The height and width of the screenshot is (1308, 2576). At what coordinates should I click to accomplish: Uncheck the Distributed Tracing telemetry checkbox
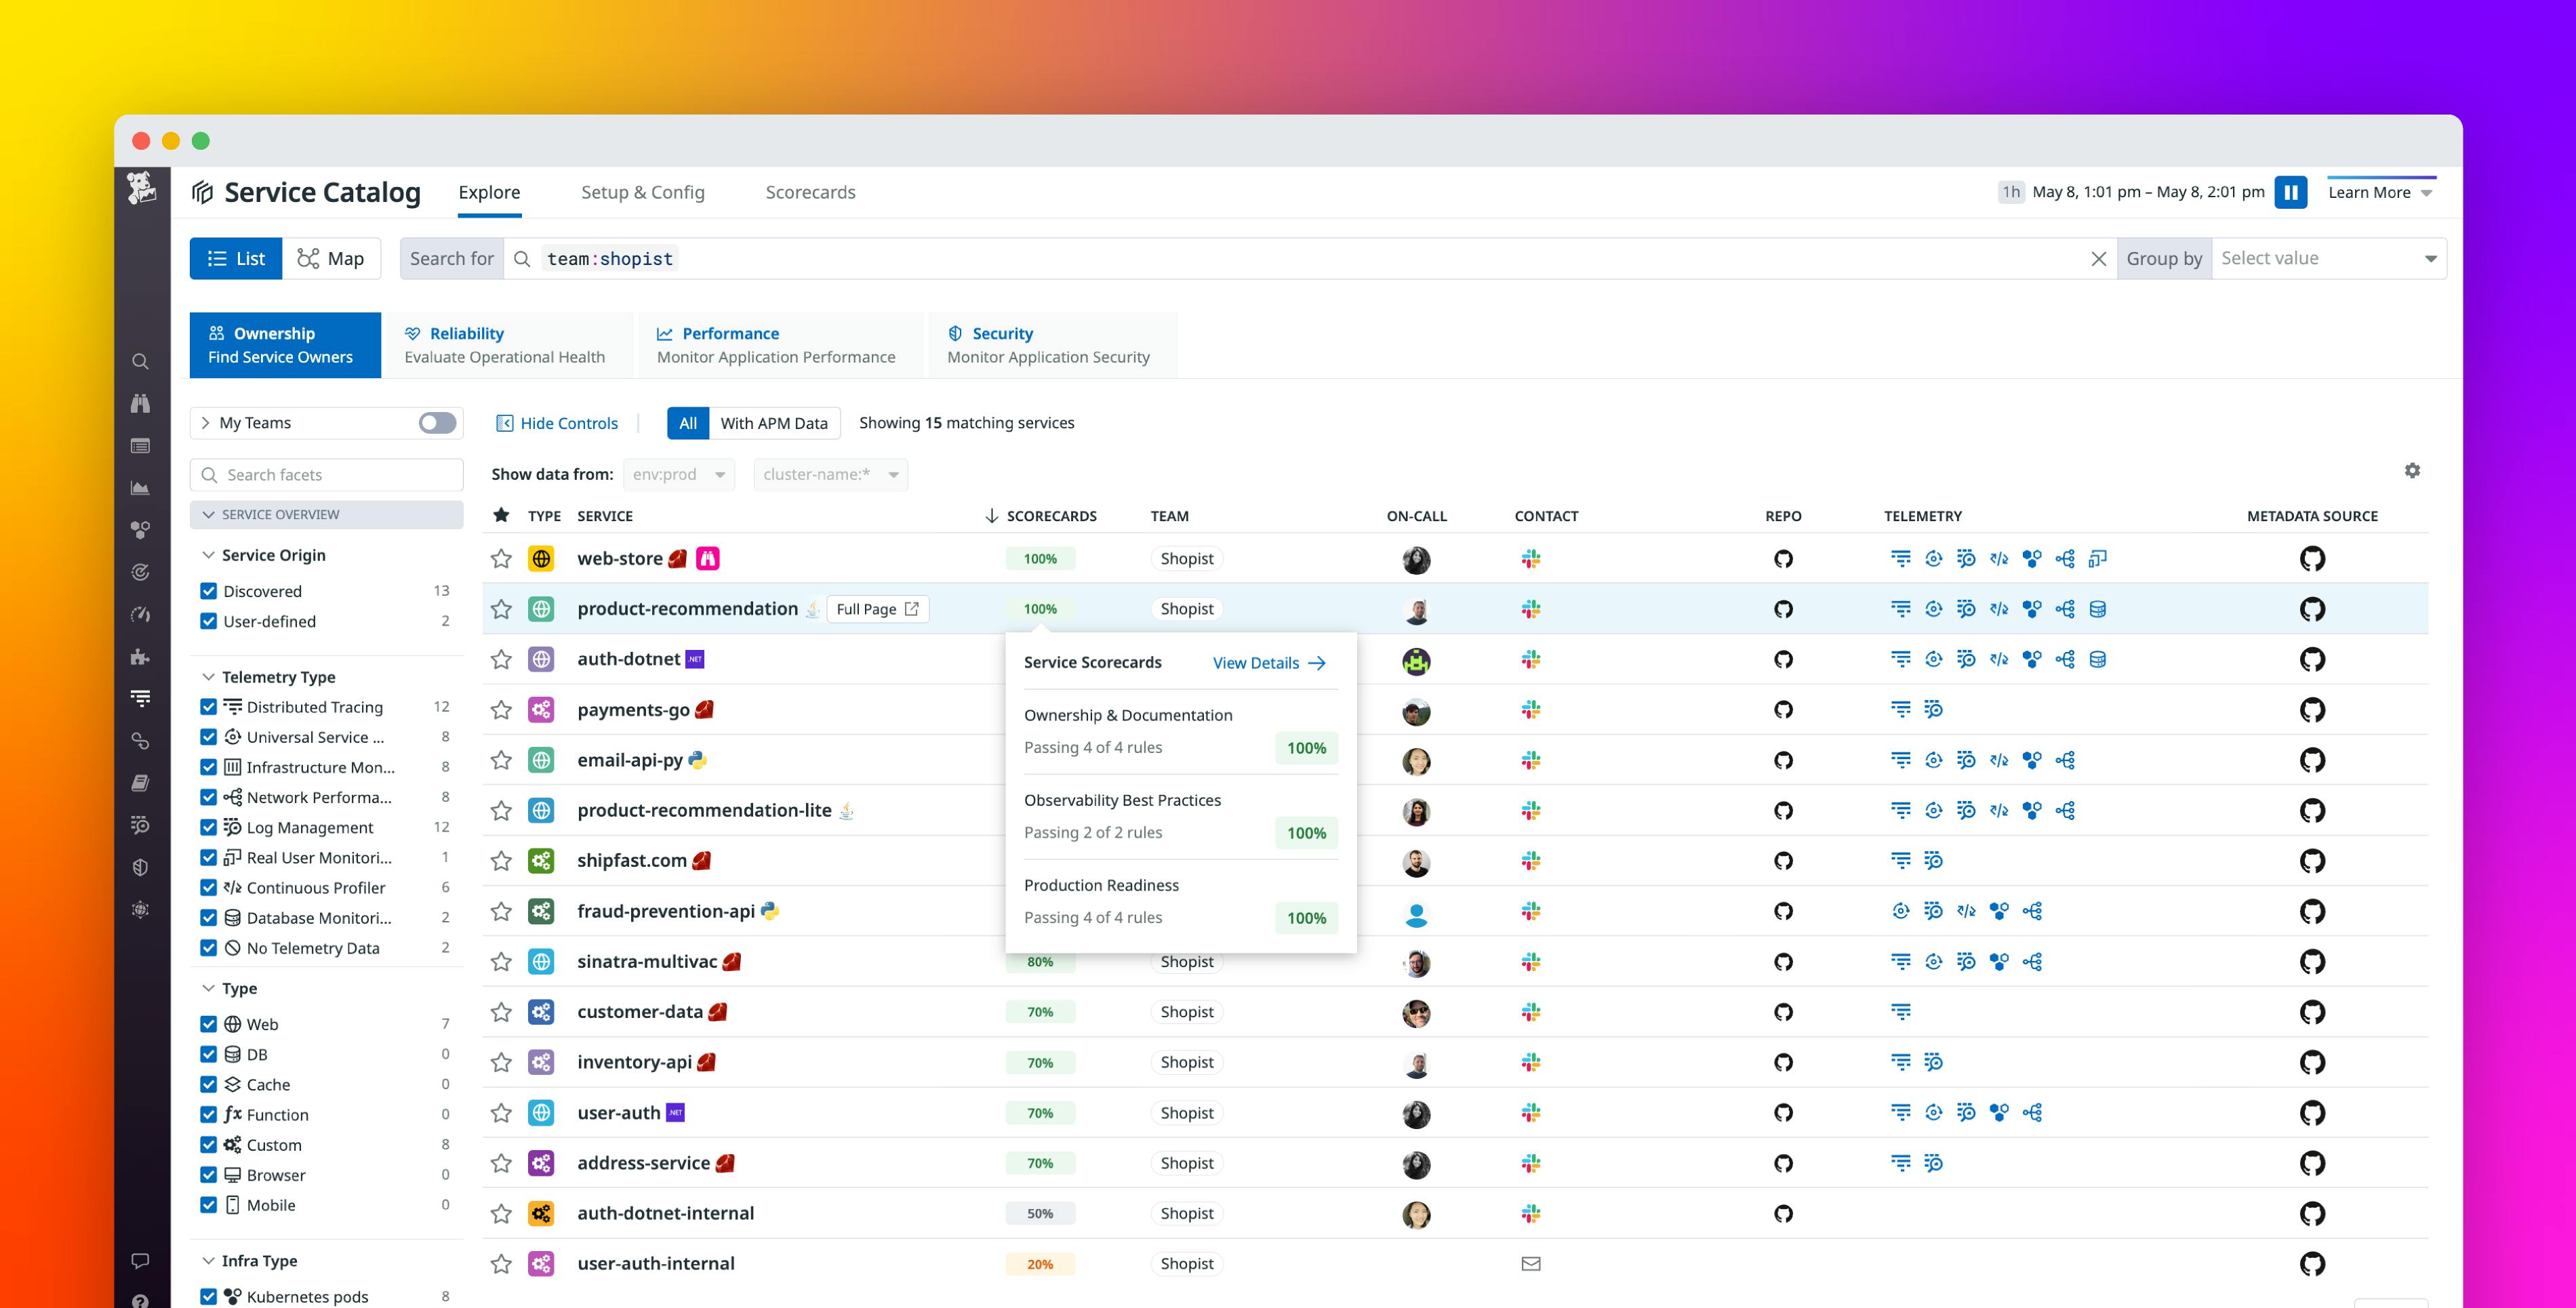pos(209,707)
